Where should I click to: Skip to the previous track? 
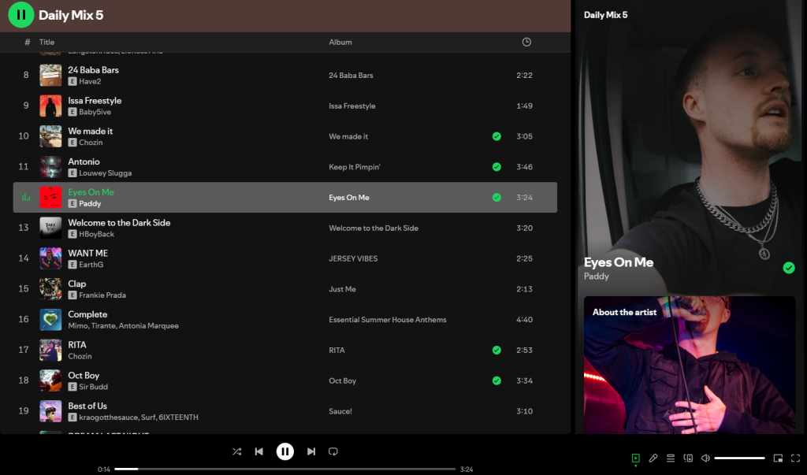[x=258, y=451]
